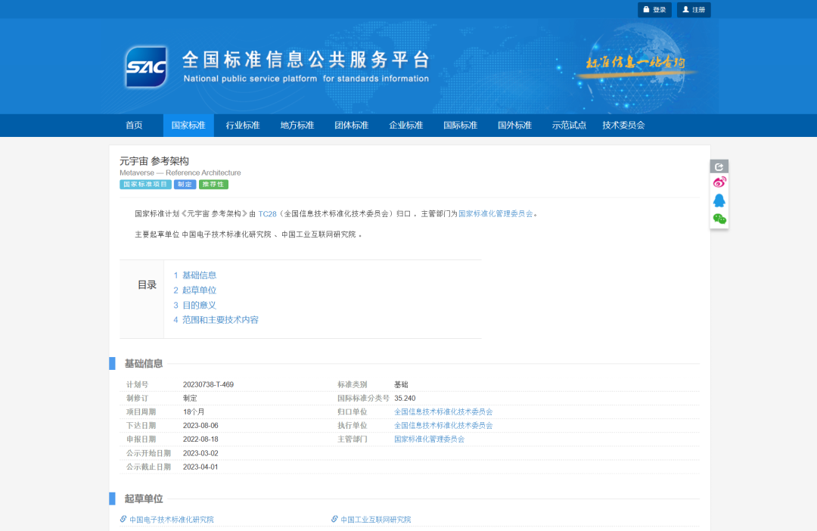Open 执行单位 全国信息技术标准化技术委员会 link

click(x=443, y=425)
